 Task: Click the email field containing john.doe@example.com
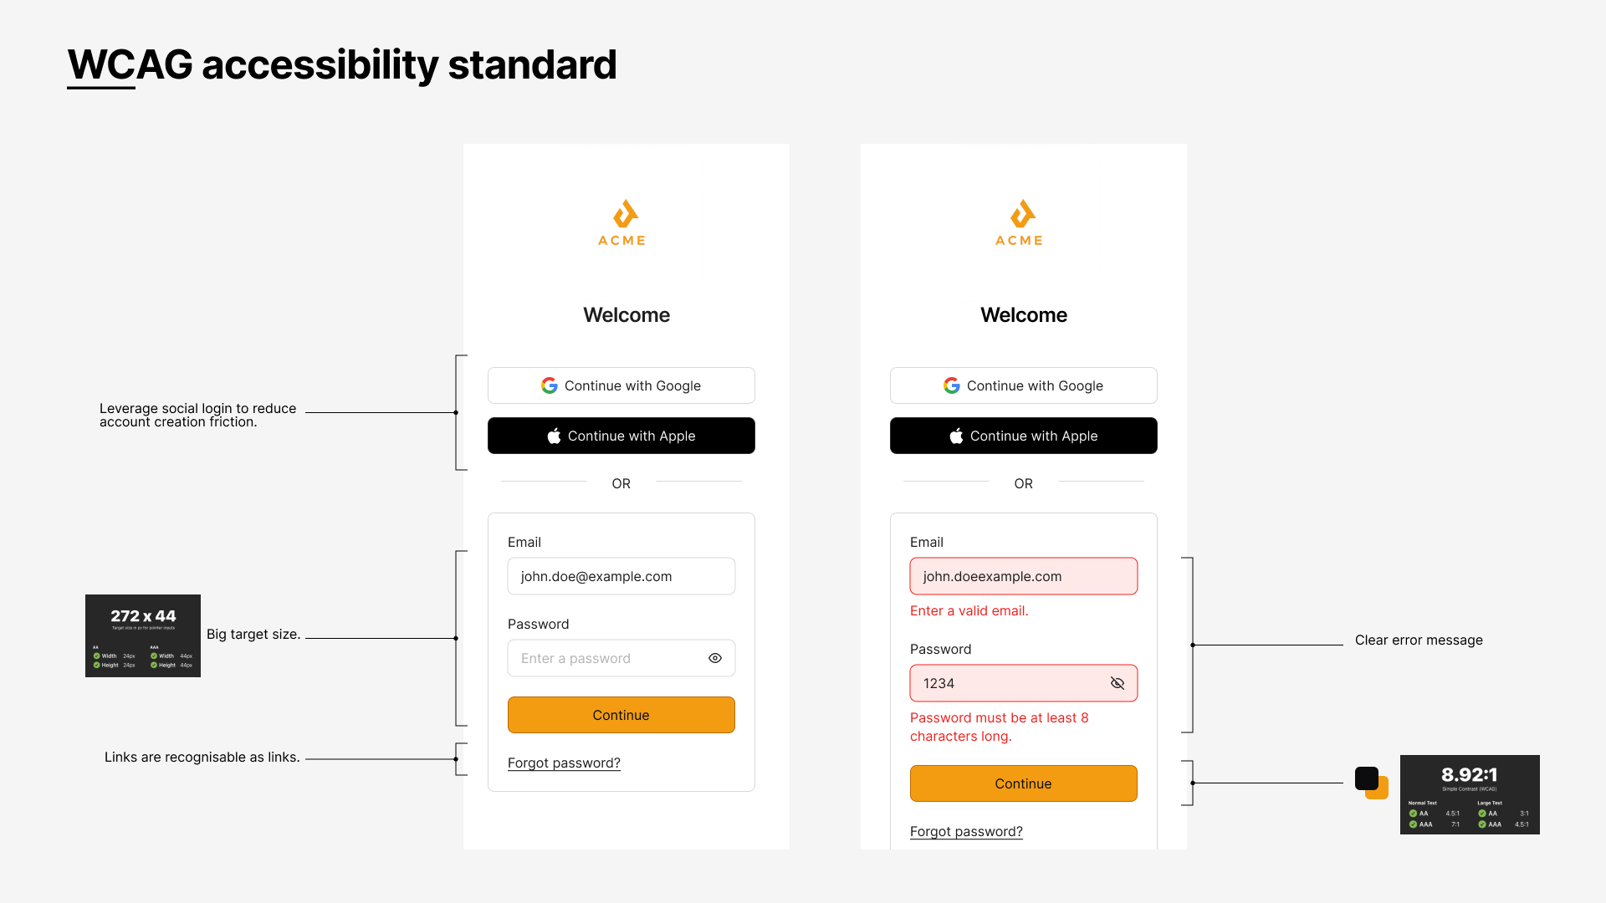621,576
